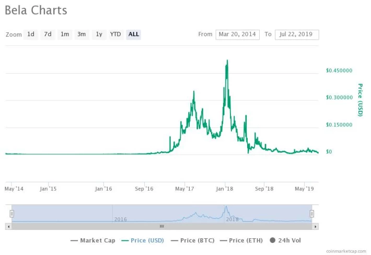Screen dimensions: 371x255
Task: Set chart zoom to 1y
Action: click(99, 34)
